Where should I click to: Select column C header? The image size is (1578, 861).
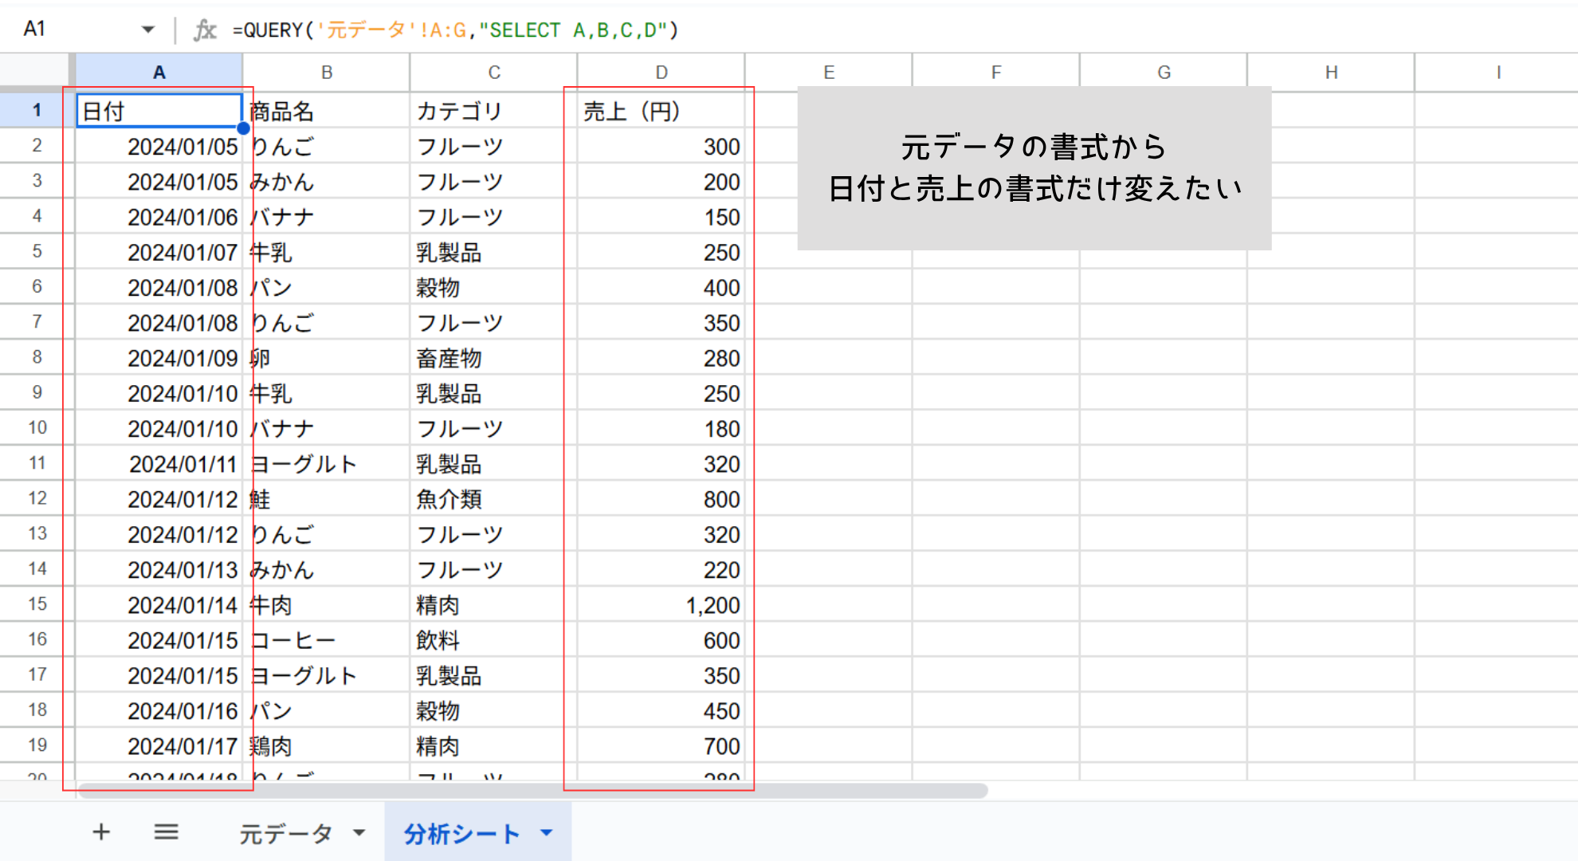pyautogui.click(x=494, y=73)
